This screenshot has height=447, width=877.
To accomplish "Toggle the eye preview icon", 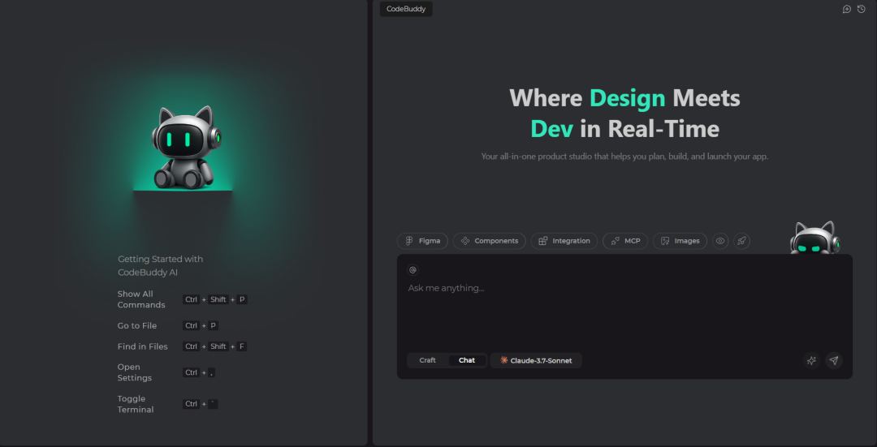I will pos(720,241).
